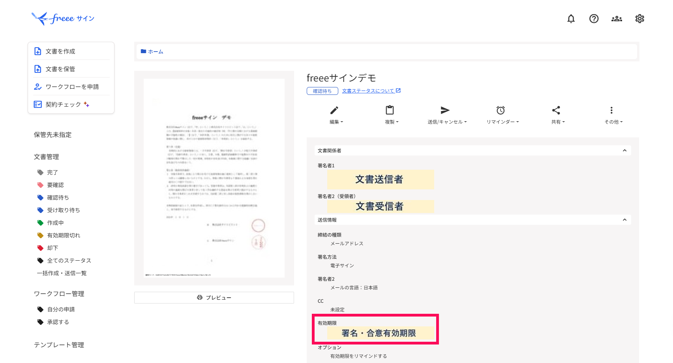Click the pink tag icon beside 要確認
The height and width of the screenshot is (363, 673).
(x=40, y=185)
